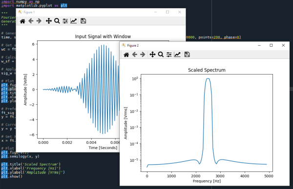Maximize the Figure 1 window
The height and width of the screenshot is (189, 293).
(x=167, y=12)
